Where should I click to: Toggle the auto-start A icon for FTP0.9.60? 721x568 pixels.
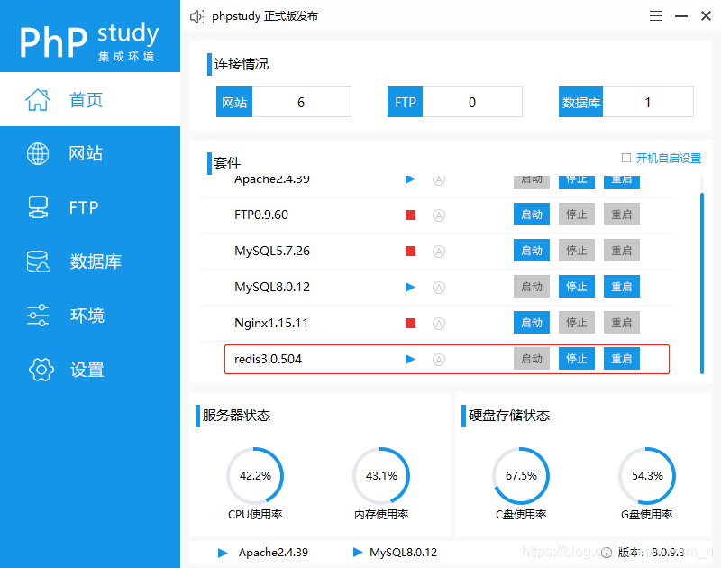[x=439, y=215]
